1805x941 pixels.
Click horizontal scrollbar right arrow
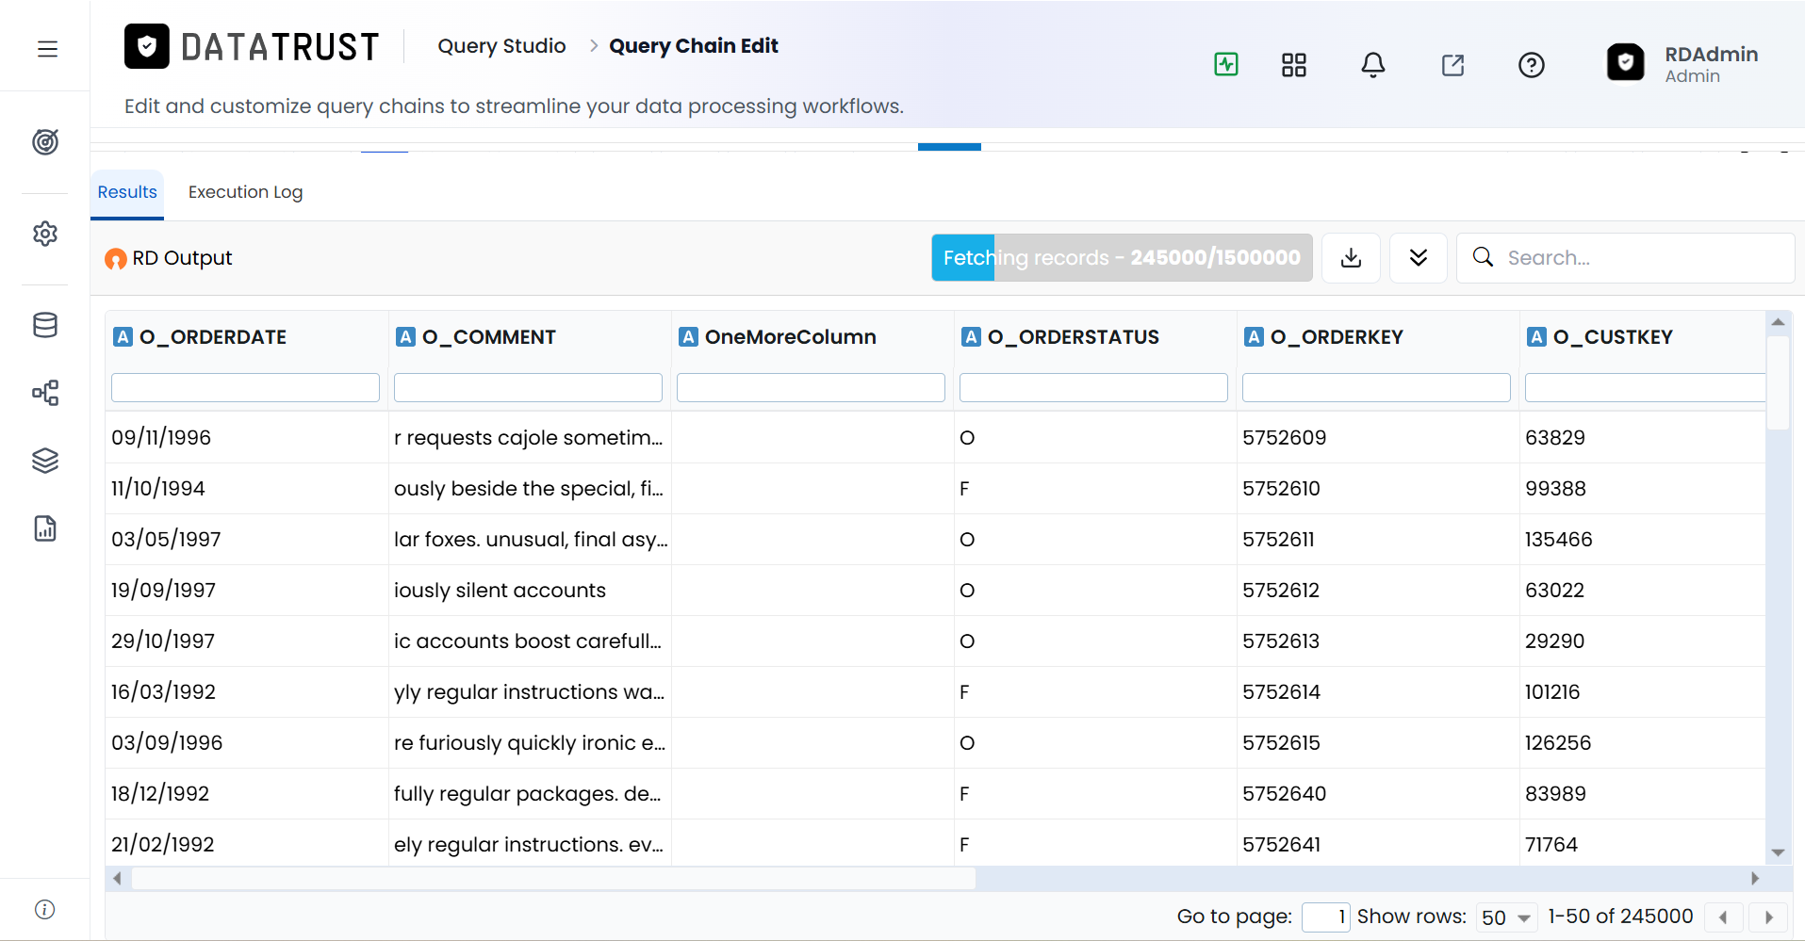click(1754, 879)
